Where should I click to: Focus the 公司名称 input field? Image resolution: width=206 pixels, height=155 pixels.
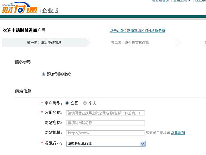point(105,113)
